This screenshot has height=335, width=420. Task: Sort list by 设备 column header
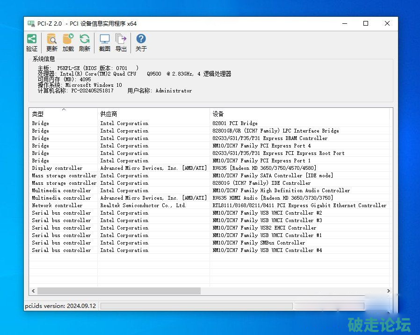(x=299, y=114)
